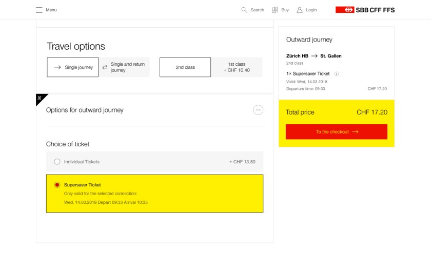
Task: Select 2nd class travel option
Action: tap(185, 67)
